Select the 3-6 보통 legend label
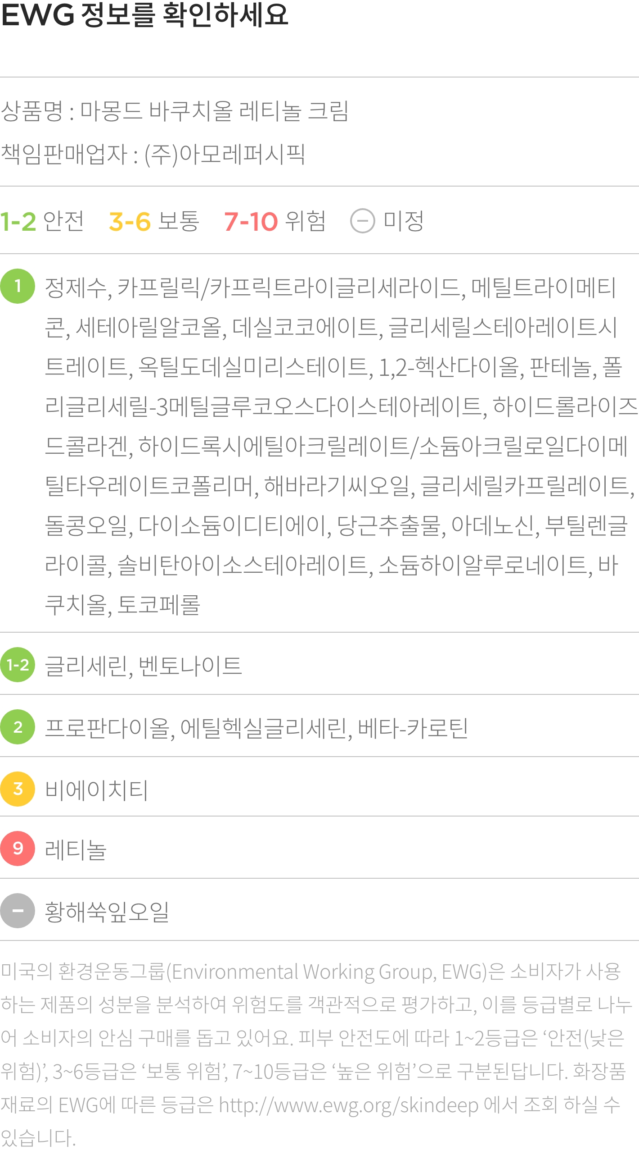Screen dimensions: 639x1159 (x=154, y=221)
